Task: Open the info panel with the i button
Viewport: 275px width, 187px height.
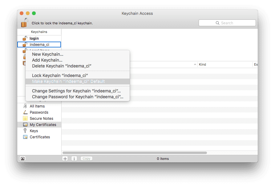Action: [74, 158]
